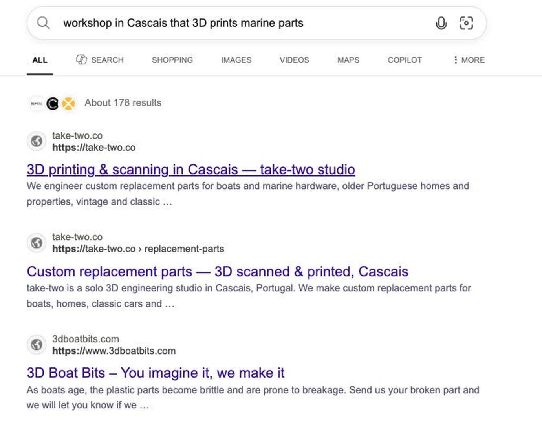Click snippet starting 'take-two is a solo 3D'
The image size is (542, 424).
click(249, 296)
